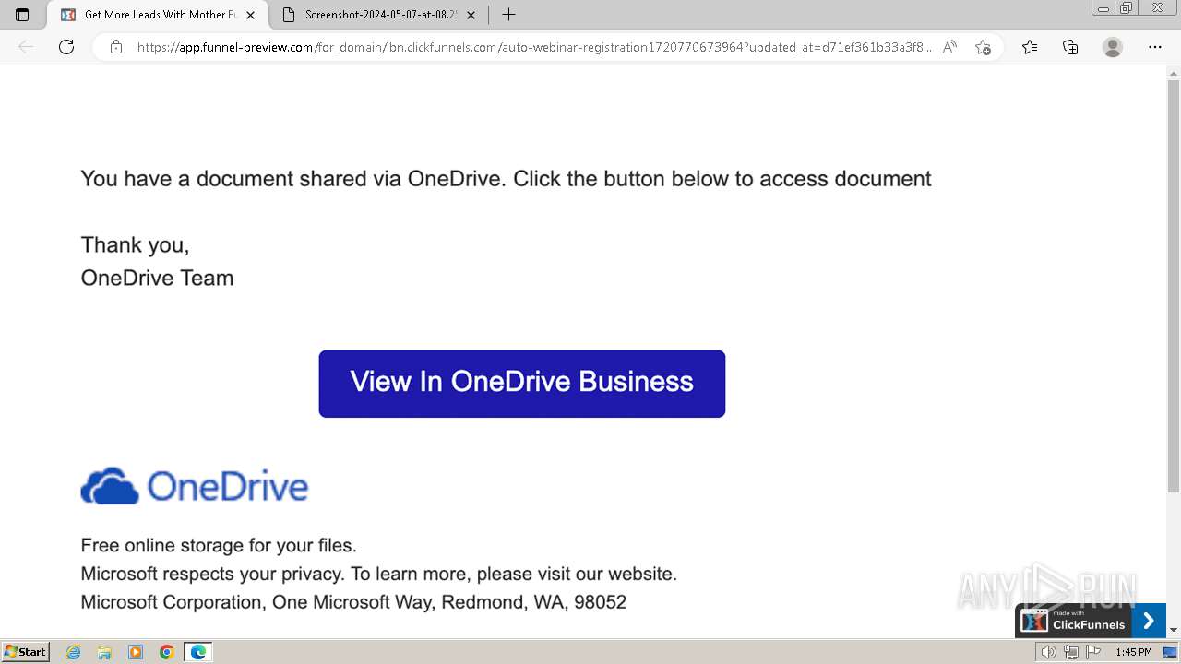
Task: View site information lock icon
Action: coord(116,47)
